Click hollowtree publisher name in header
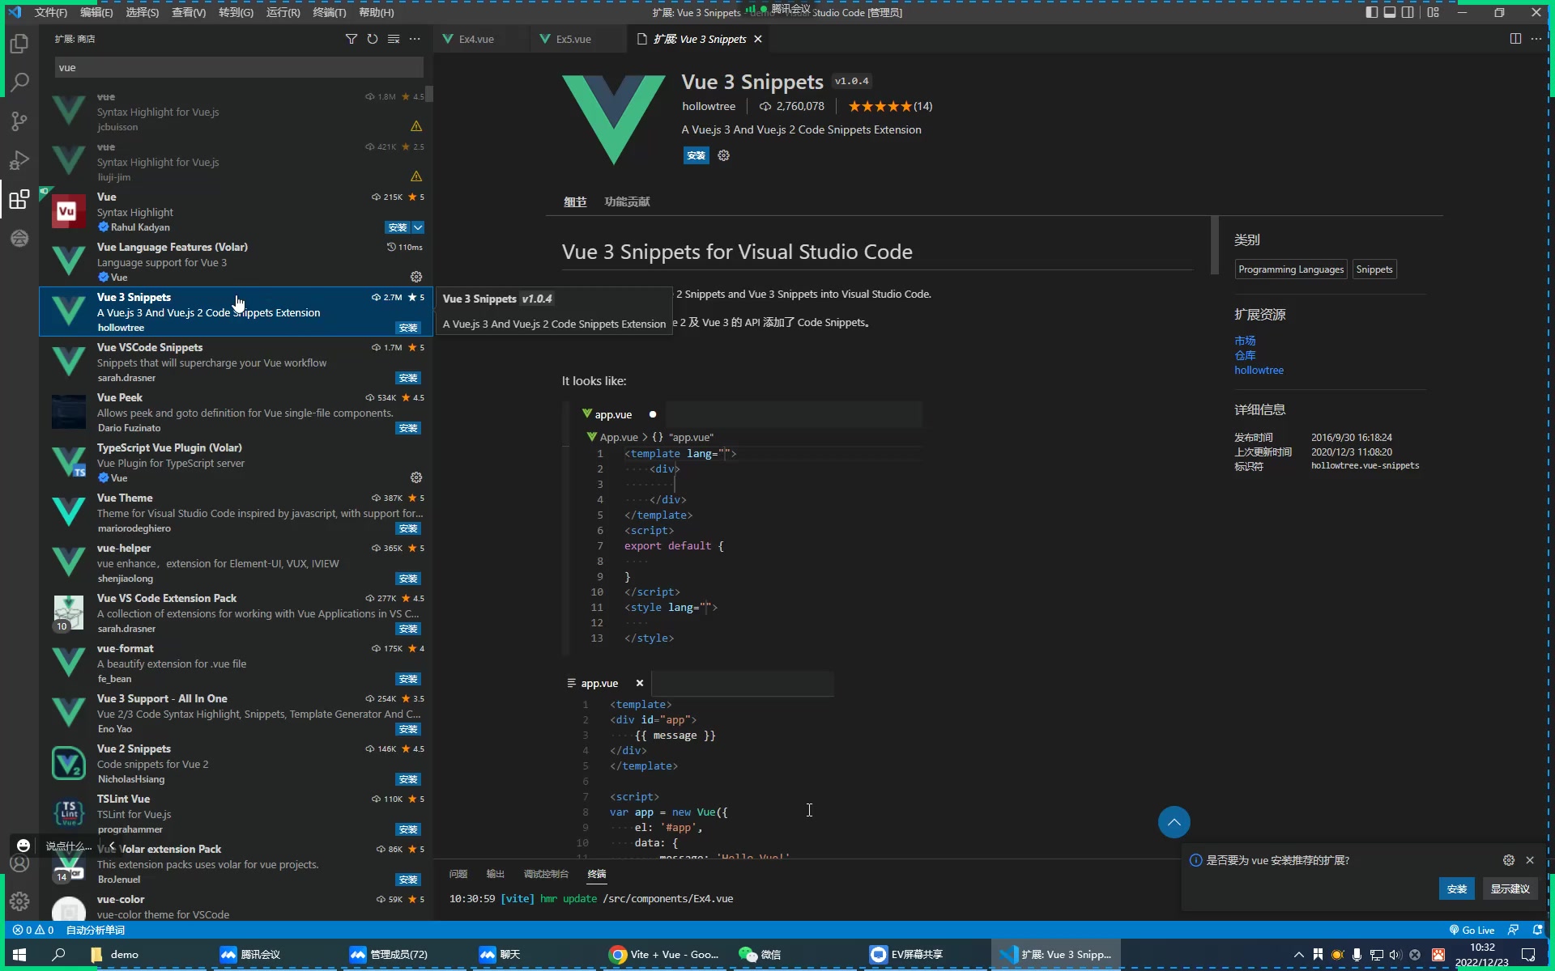Screen dimensions: 1555x971 [709, 106]
